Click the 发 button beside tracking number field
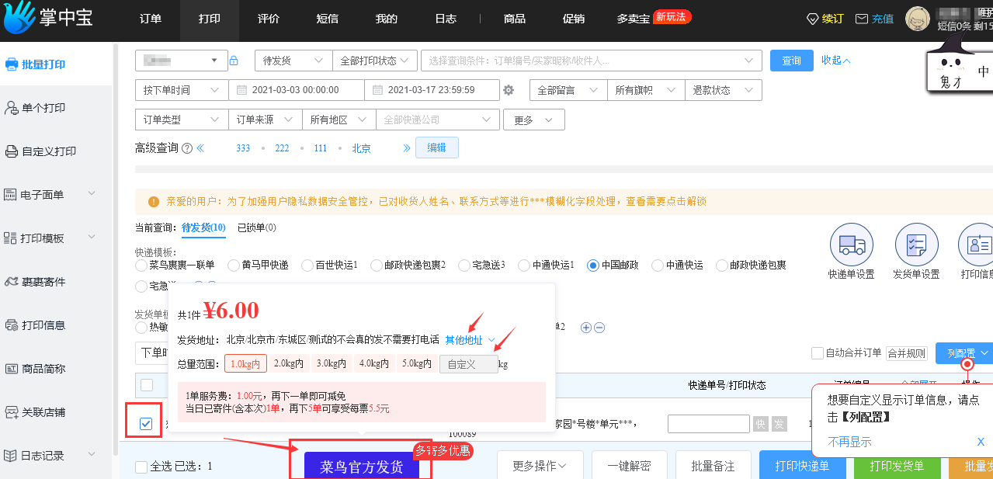Screen dimensions: 993x479 point(779,424)
